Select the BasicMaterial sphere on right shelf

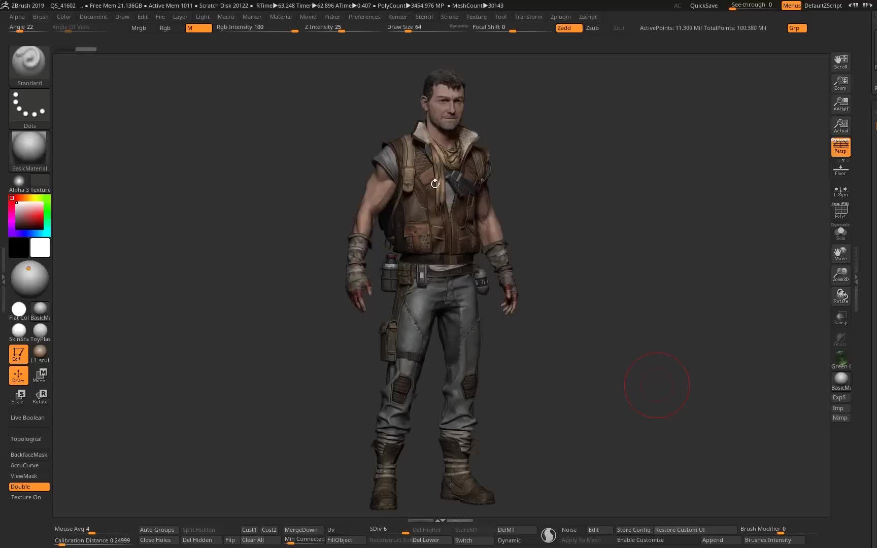click(840, 381)
